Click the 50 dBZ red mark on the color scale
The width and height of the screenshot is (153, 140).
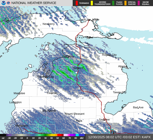(x=60, y=135)
